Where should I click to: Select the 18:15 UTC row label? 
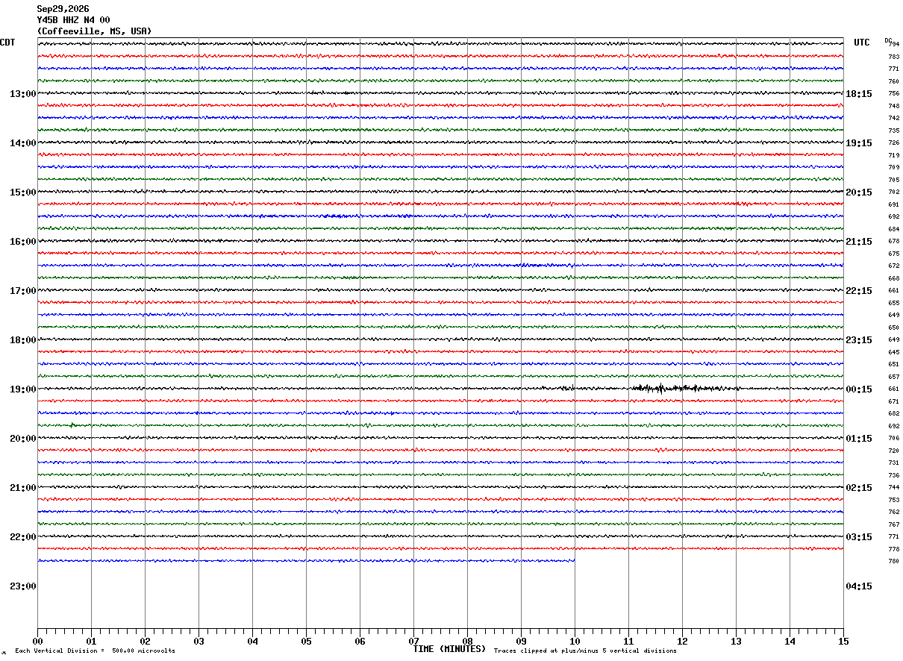858,94
